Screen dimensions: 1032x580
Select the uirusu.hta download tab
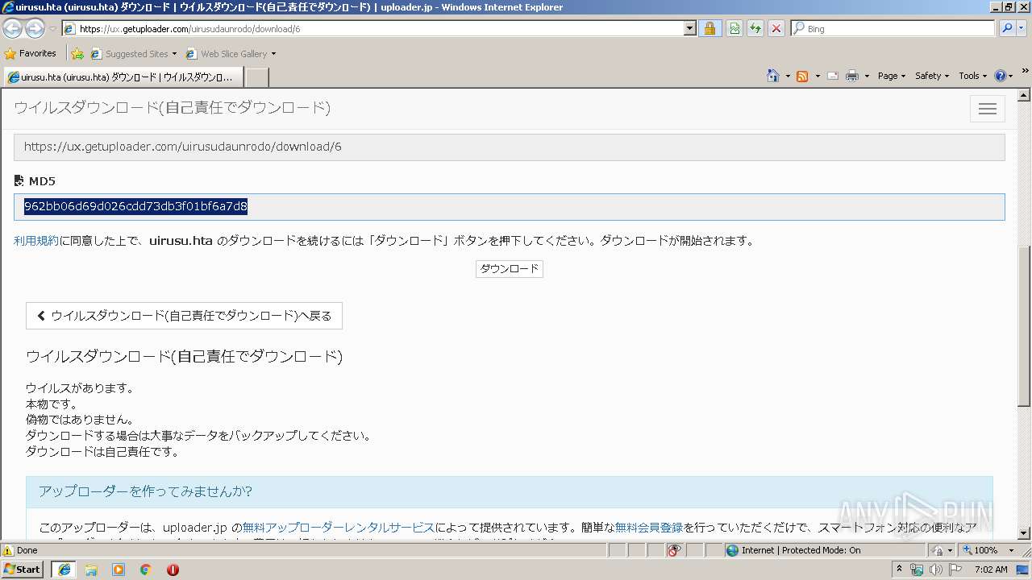[x=123, y=77]
